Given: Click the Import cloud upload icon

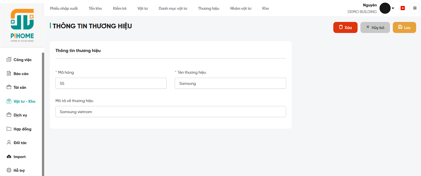Looking at the screenshot, I should pyautogui.click(x=9, y=157).
